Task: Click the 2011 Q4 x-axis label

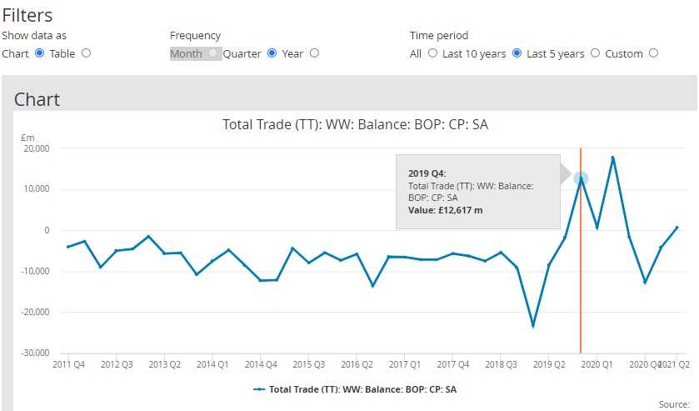Action: tap(68, 364)
